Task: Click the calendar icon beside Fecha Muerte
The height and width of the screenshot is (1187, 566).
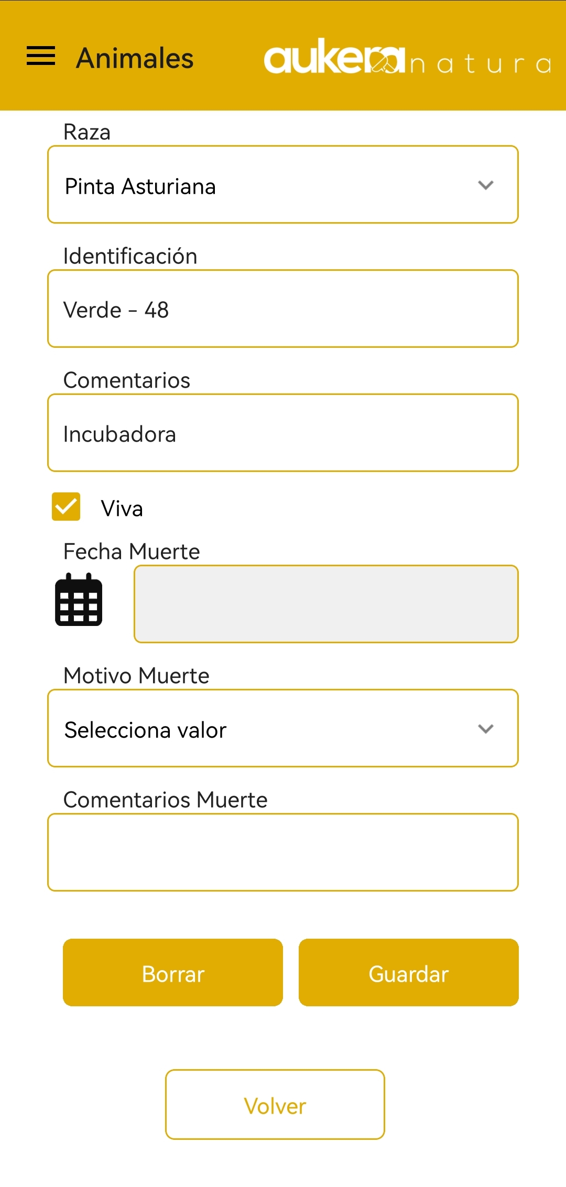Action: (79, 600)
